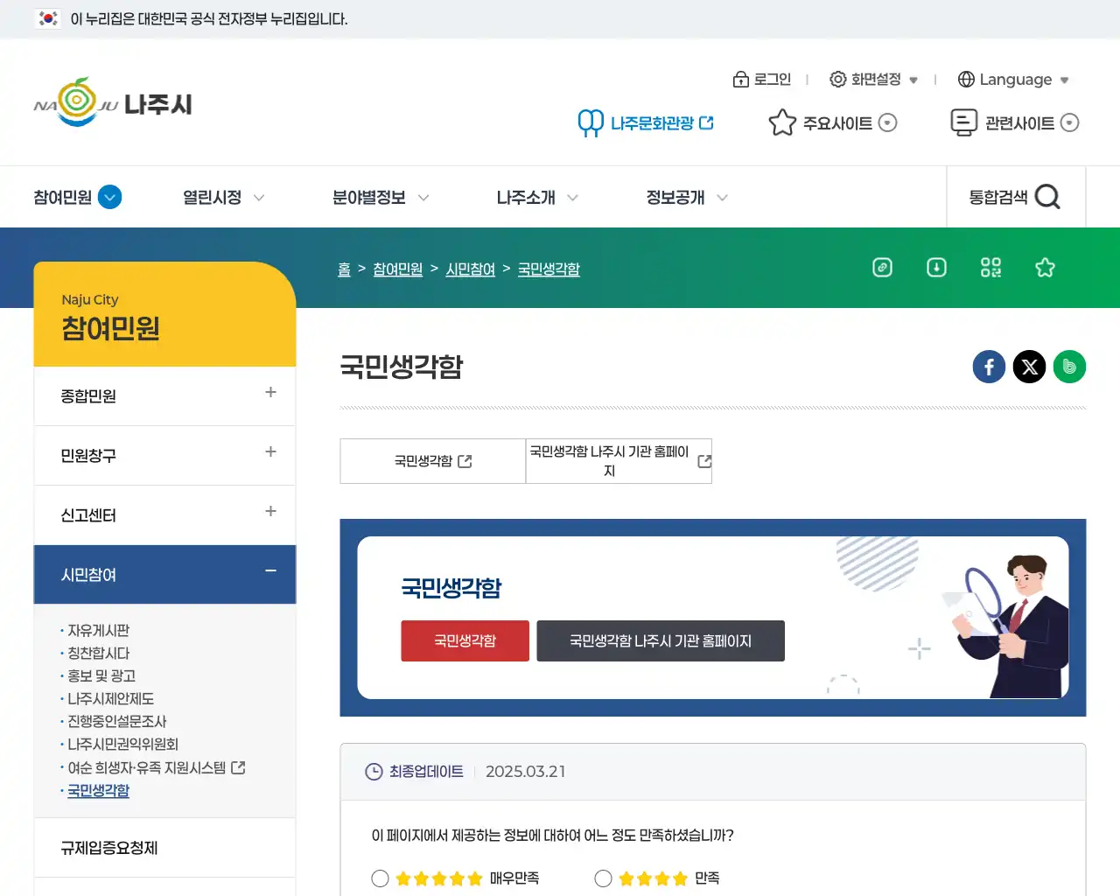Expand the 화면설정 dropdown
The width and height of the screenshot is (1120, 896).
874,79
